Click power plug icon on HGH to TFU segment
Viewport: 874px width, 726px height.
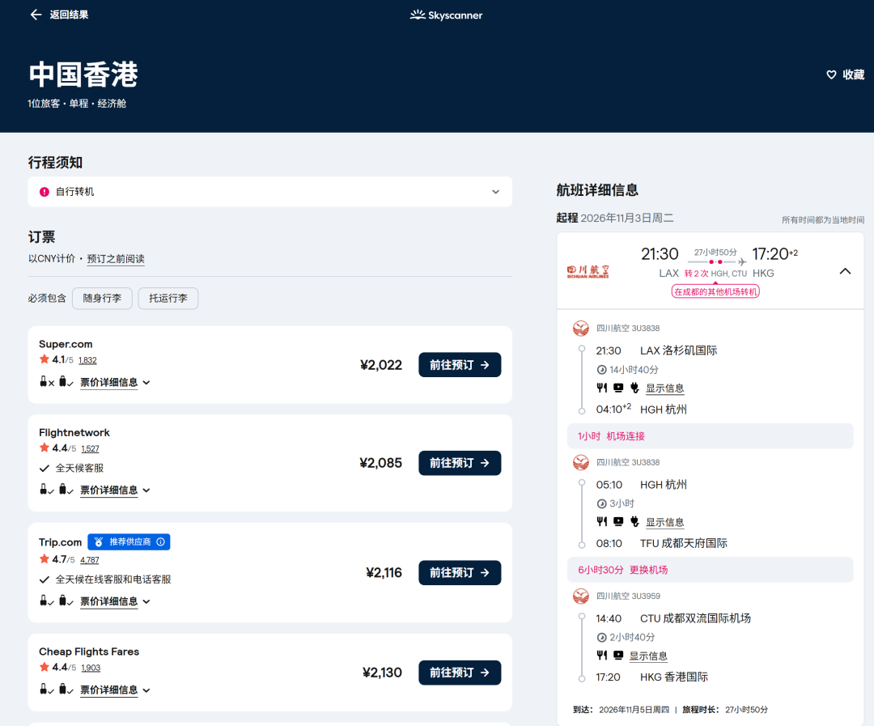coord(634,521)
